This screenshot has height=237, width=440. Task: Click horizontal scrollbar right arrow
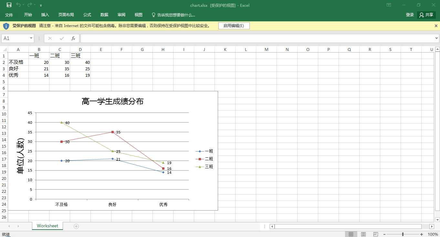coord(431,226)
